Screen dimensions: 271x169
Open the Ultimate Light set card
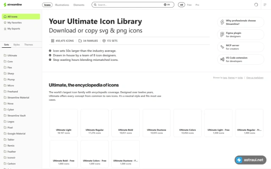[x=64, y=123]
